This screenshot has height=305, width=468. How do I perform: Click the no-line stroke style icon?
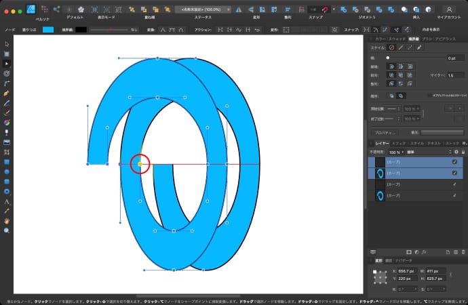[391, 48]
